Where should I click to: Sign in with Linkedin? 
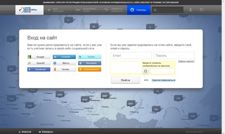click(64, 57)
